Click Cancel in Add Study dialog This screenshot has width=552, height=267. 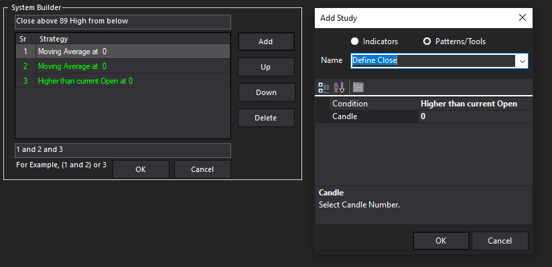500,241
